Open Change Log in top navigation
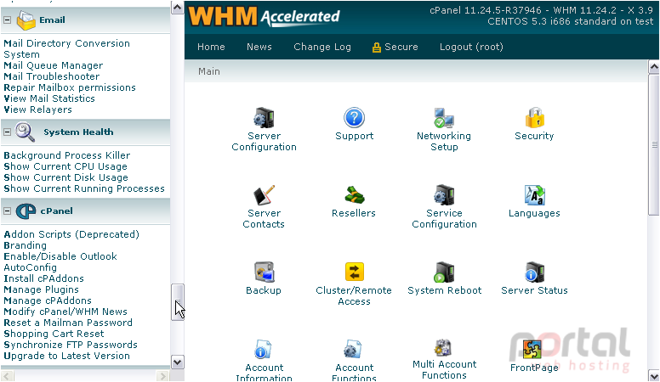This screenshot has width=660, height=382. (322, 47)
